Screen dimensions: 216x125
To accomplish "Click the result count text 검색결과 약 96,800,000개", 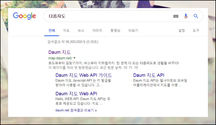I will coord(66,42).
